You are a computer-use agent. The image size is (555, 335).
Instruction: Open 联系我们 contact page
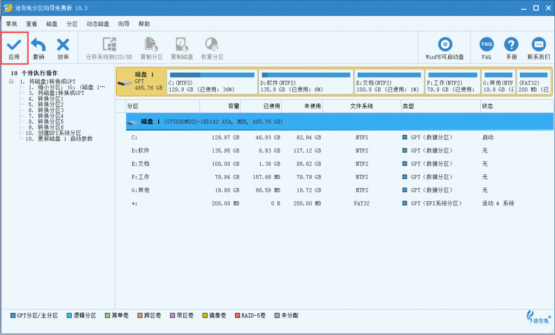539,48
